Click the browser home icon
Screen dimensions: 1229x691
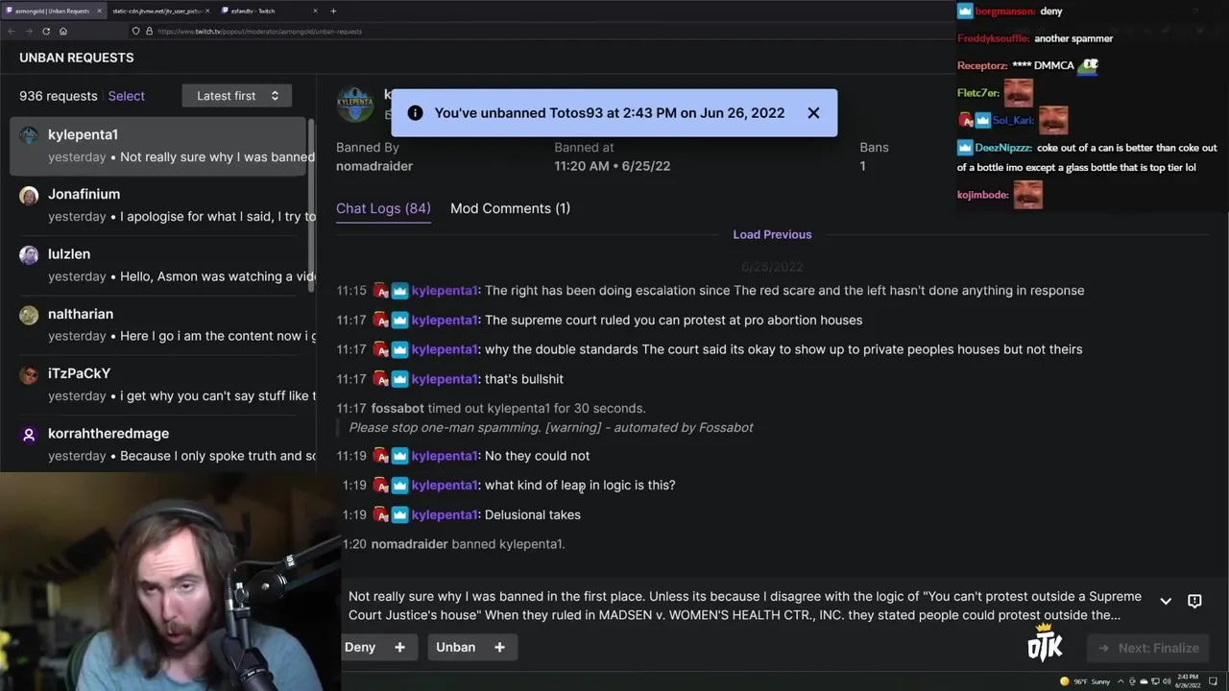point(63,31)
